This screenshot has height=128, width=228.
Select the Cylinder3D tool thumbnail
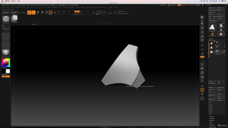tap(221, 26)
